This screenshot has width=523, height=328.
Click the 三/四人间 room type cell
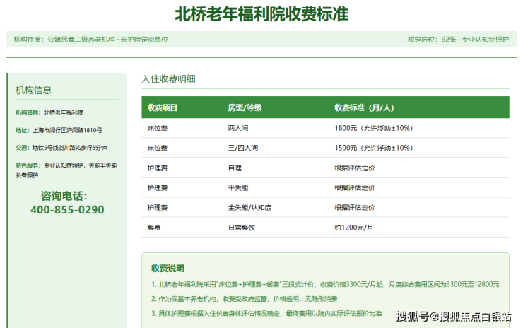[243, 148]
